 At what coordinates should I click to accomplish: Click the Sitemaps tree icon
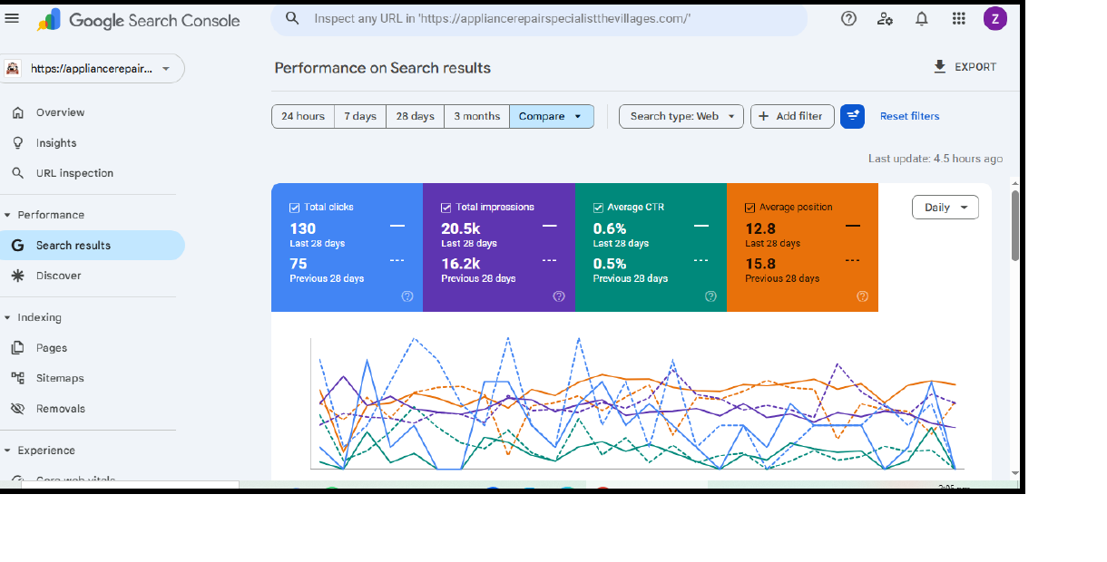click(x=17, y=378)
